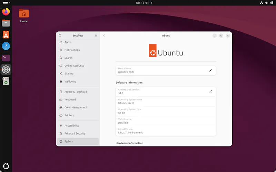Open Settings hamburger menu

[x=96, y=36]
